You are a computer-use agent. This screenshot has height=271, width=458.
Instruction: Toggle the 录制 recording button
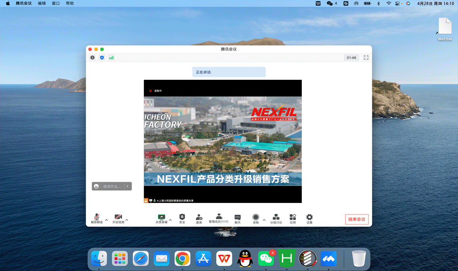tap(256, 219)
